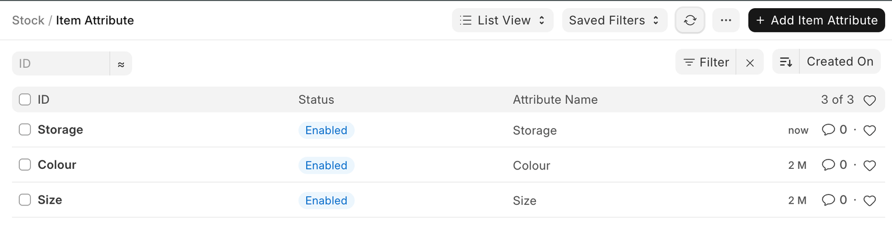Tick the Storage row checkbox
Image resolution: width=892 pixels, height=246 pixels.
click(25, 130)
